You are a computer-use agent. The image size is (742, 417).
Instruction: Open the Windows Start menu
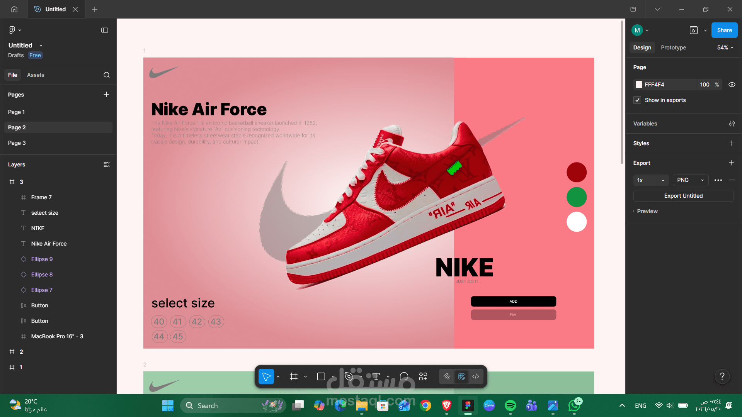[168, 405]
